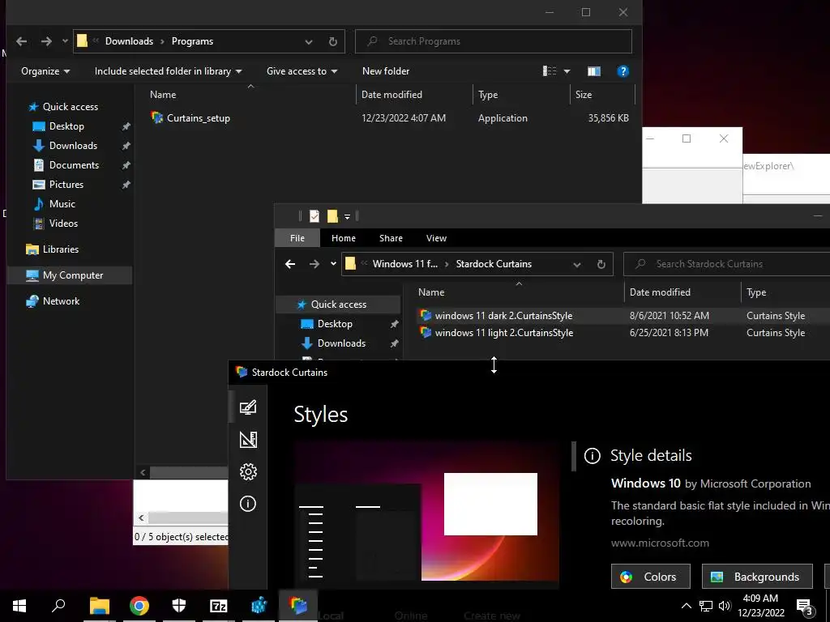
Task: Open view options dropdown arrow in Programs window
Action: click(567, 71)
